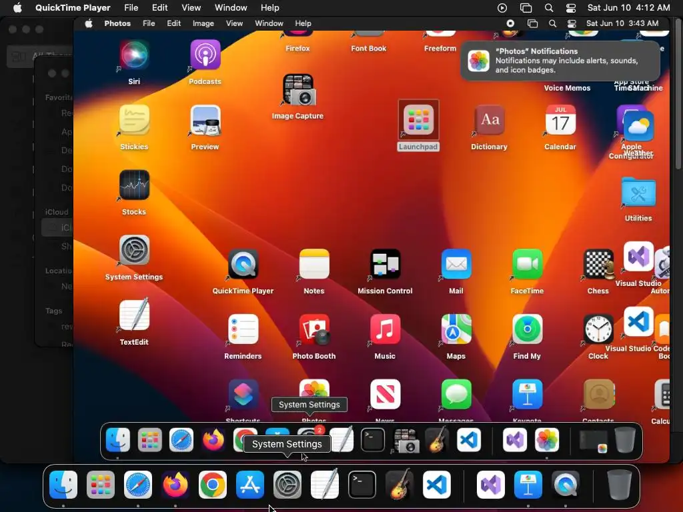The height and width of the screenshot is (512, 683).
Task: Open the Notes desktop icon
Action: point(314,264)
